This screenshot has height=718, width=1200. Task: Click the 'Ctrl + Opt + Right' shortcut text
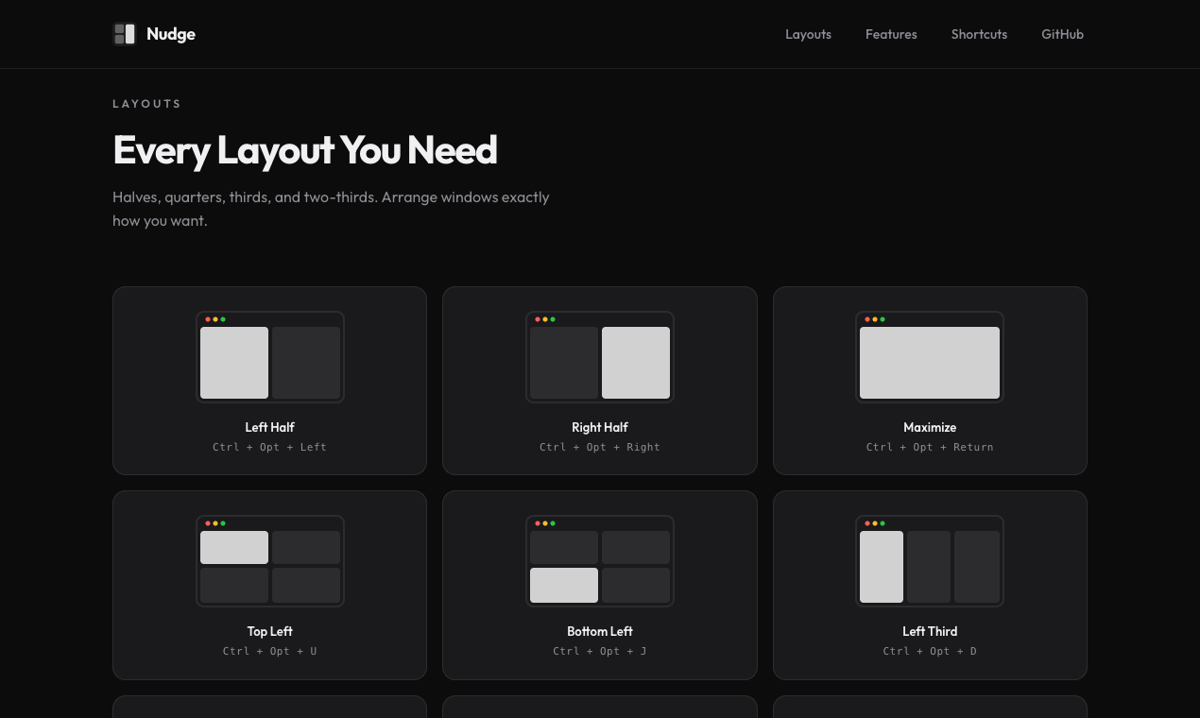(600, 447)
